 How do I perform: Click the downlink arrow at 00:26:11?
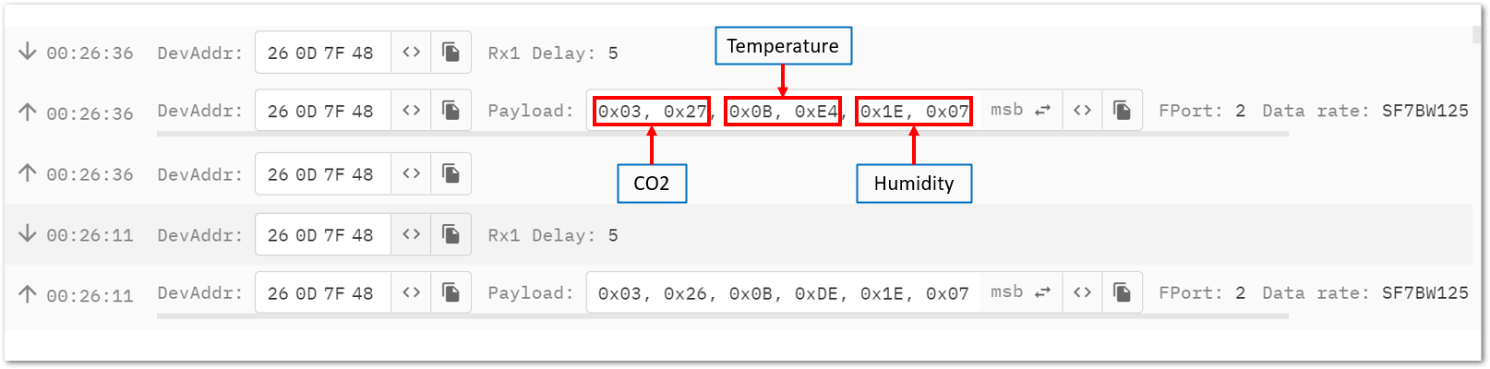(x=28, y=234)
